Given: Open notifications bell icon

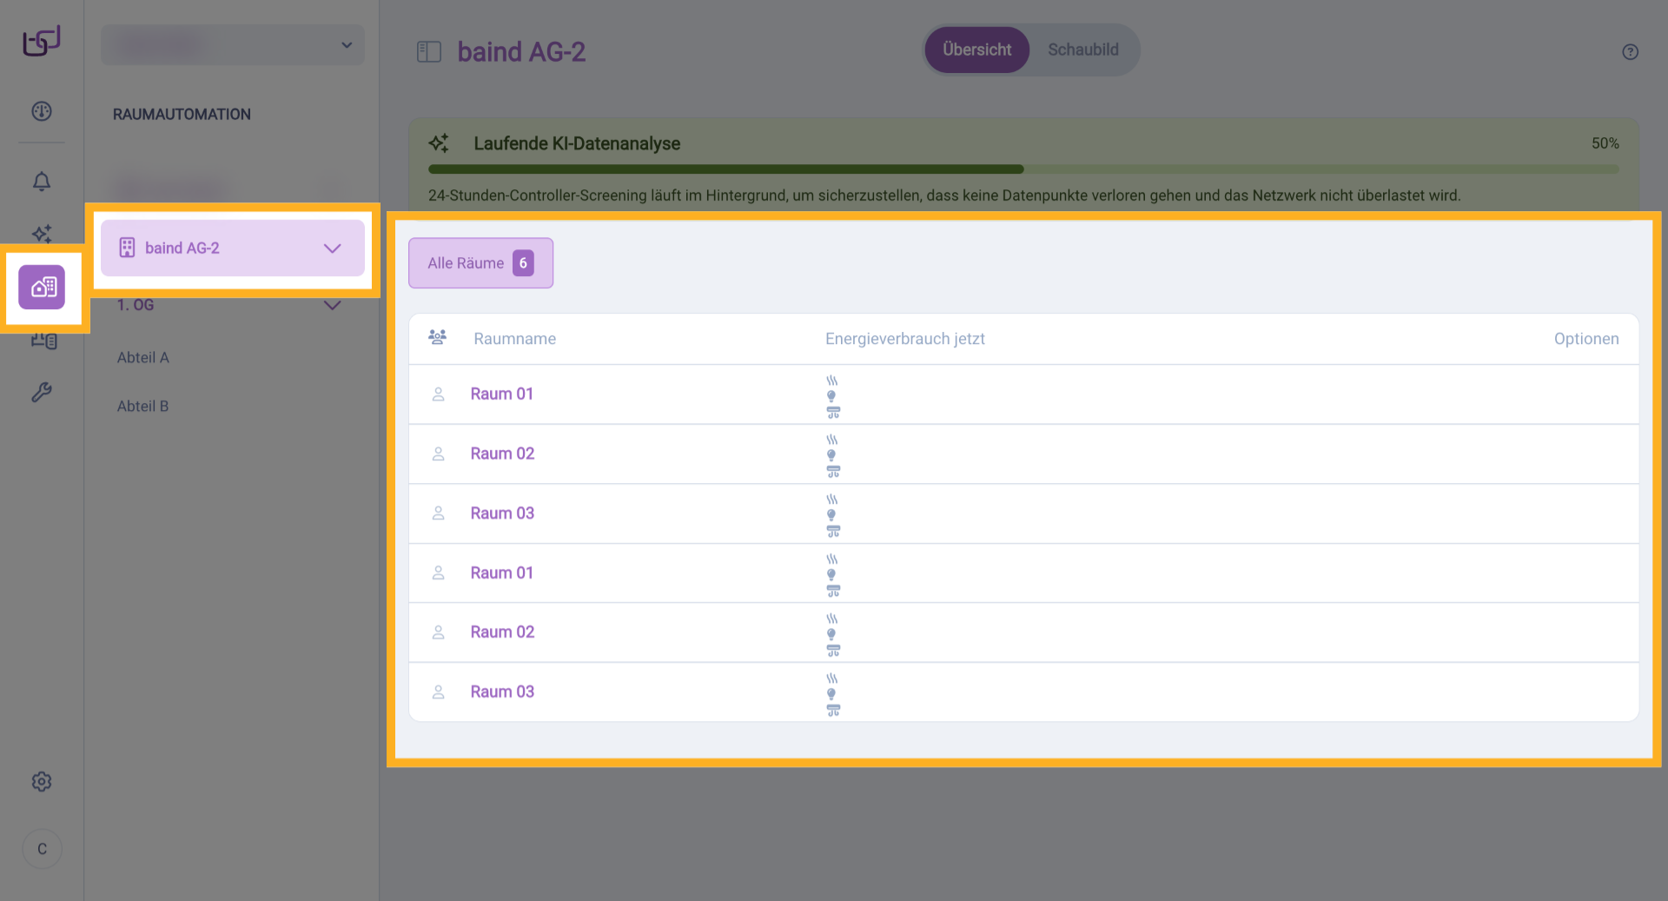Looking at the screenshot, I should (x=42, y=181).
